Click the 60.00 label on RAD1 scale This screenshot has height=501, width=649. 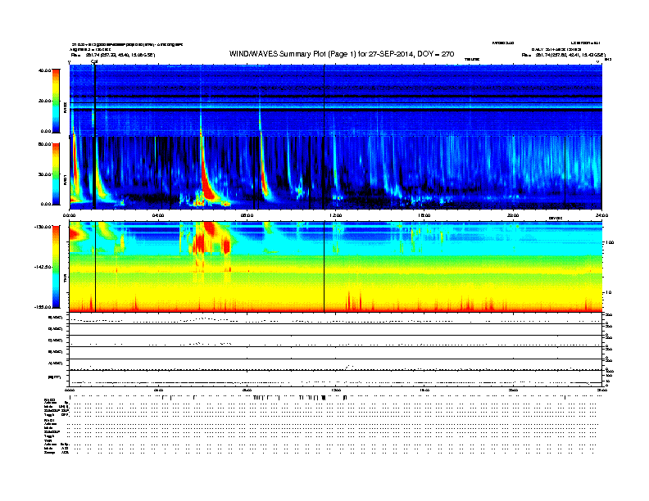point(45,144)
